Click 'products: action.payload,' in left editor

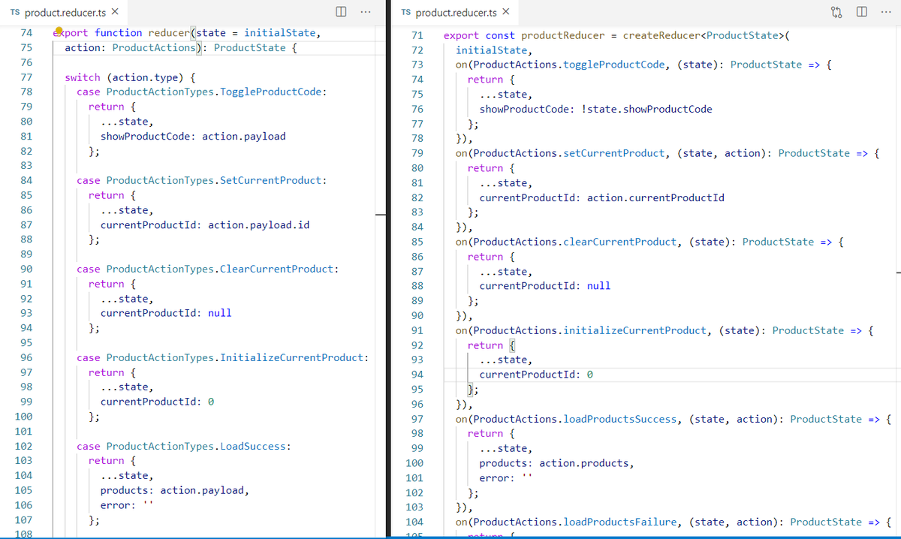pyautogui.click(x=175, y=491)
